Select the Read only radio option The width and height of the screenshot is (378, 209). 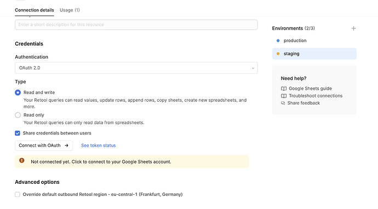point(18,115)
